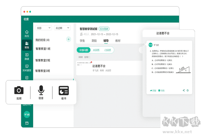This screenshot has width=201, height=134.
Task: Select the 未回答 filter
Action: coord(96,50)
